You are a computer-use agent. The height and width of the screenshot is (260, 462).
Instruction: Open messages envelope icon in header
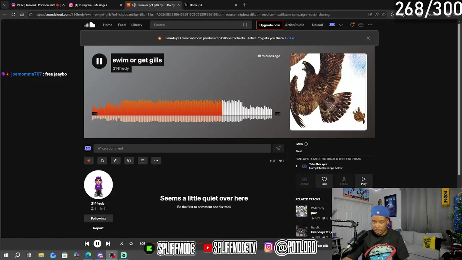[x=361, y=25]
